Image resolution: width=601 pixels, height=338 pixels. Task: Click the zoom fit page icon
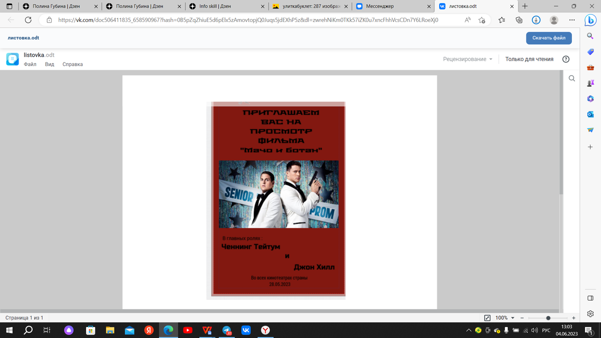[487, 318]
